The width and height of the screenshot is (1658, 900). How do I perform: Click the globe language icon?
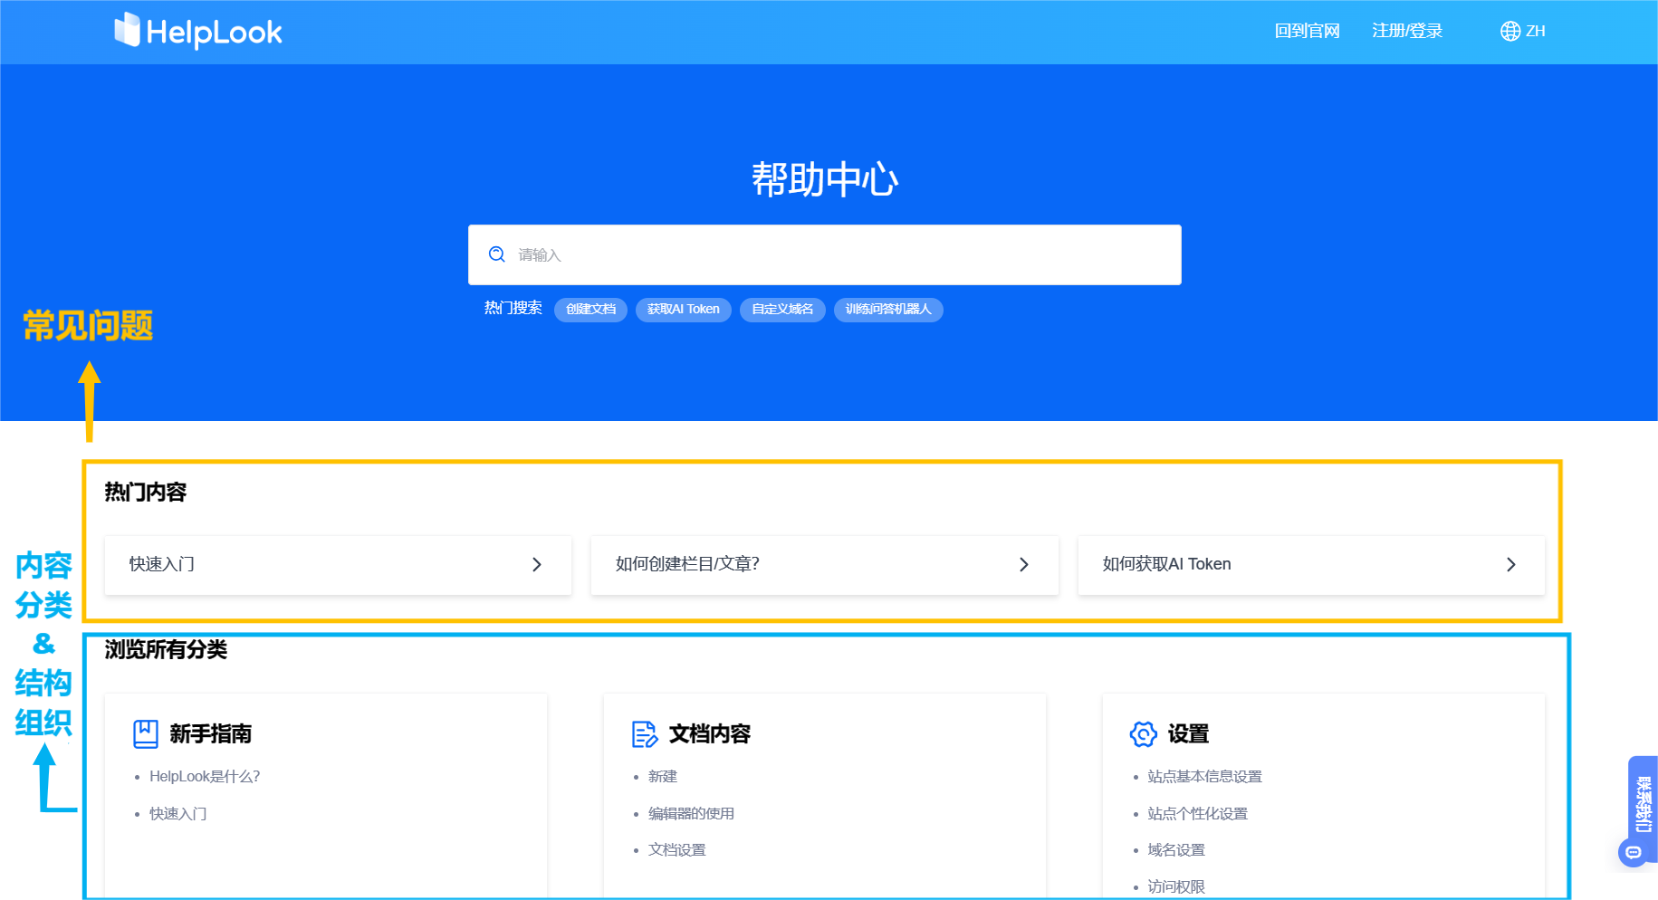(1509, 32)
